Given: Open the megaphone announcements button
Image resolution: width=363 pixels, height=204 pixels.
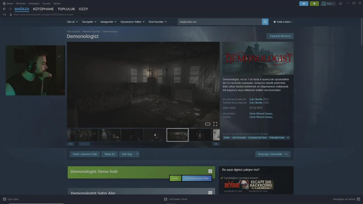Looking at the screenshot, I should point(304,4).
